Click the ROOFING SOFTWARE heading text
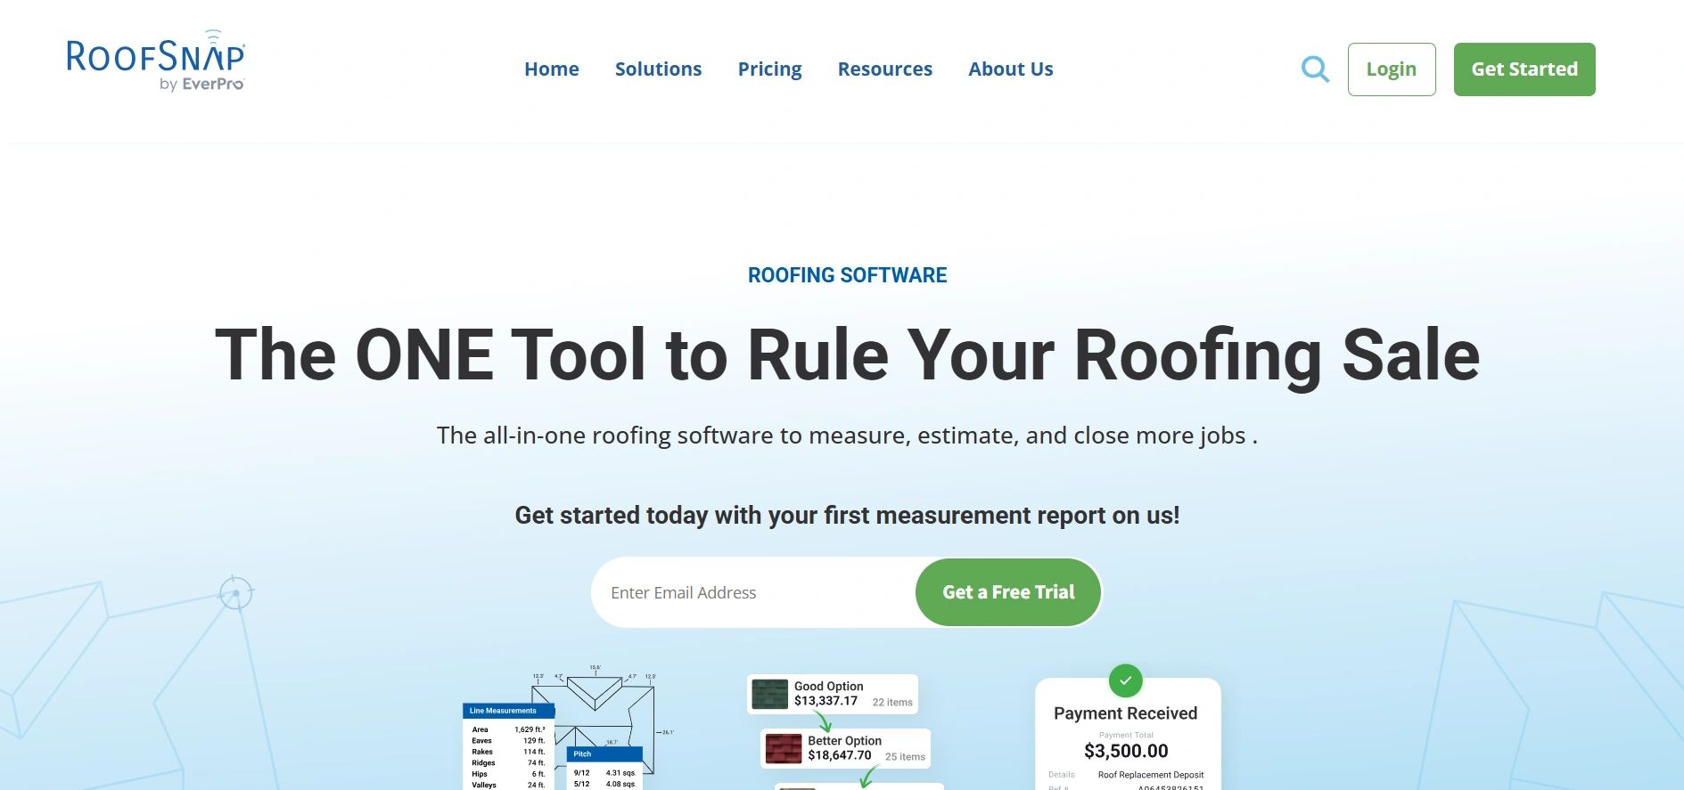This screenshot has height=790, width=1684. 847,275
